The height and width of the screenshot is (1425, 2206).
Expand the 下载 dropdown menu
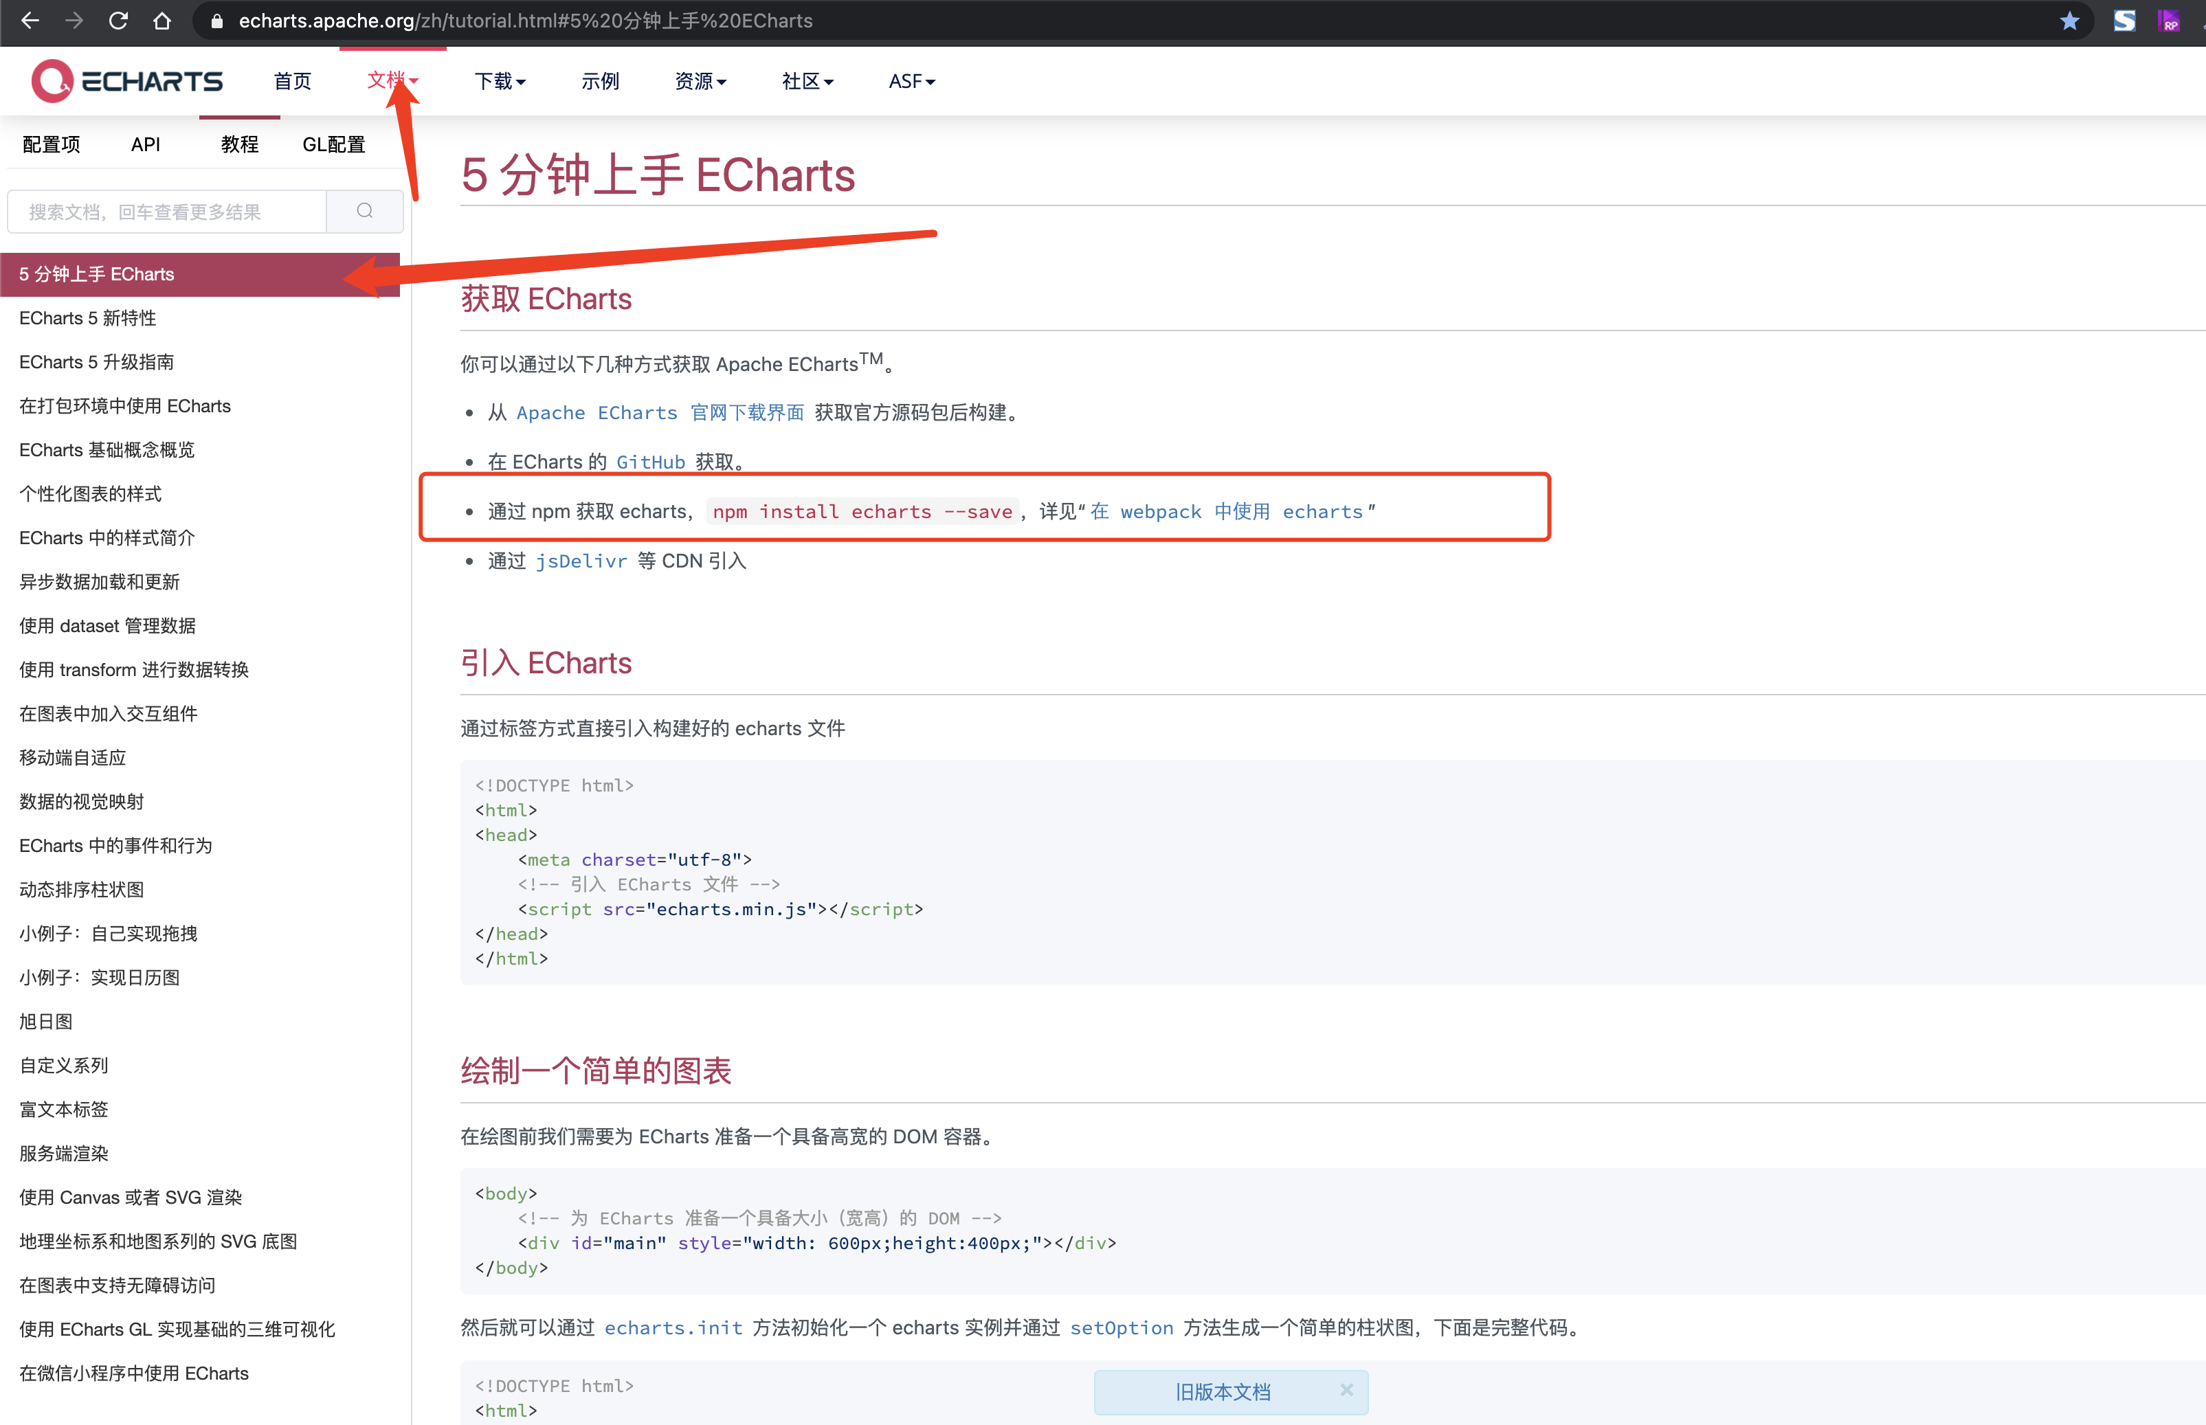[x=500, y=82]
